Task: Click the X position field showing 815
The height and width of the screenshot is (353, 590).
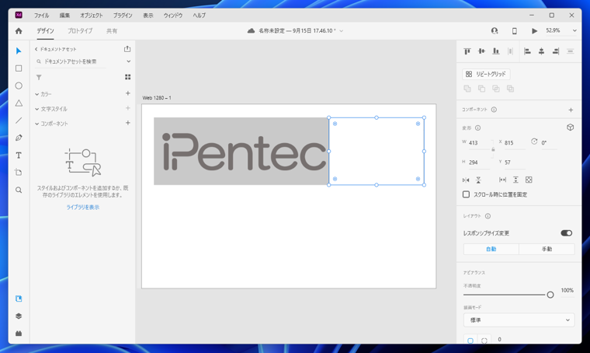Action: pos(515,143)
